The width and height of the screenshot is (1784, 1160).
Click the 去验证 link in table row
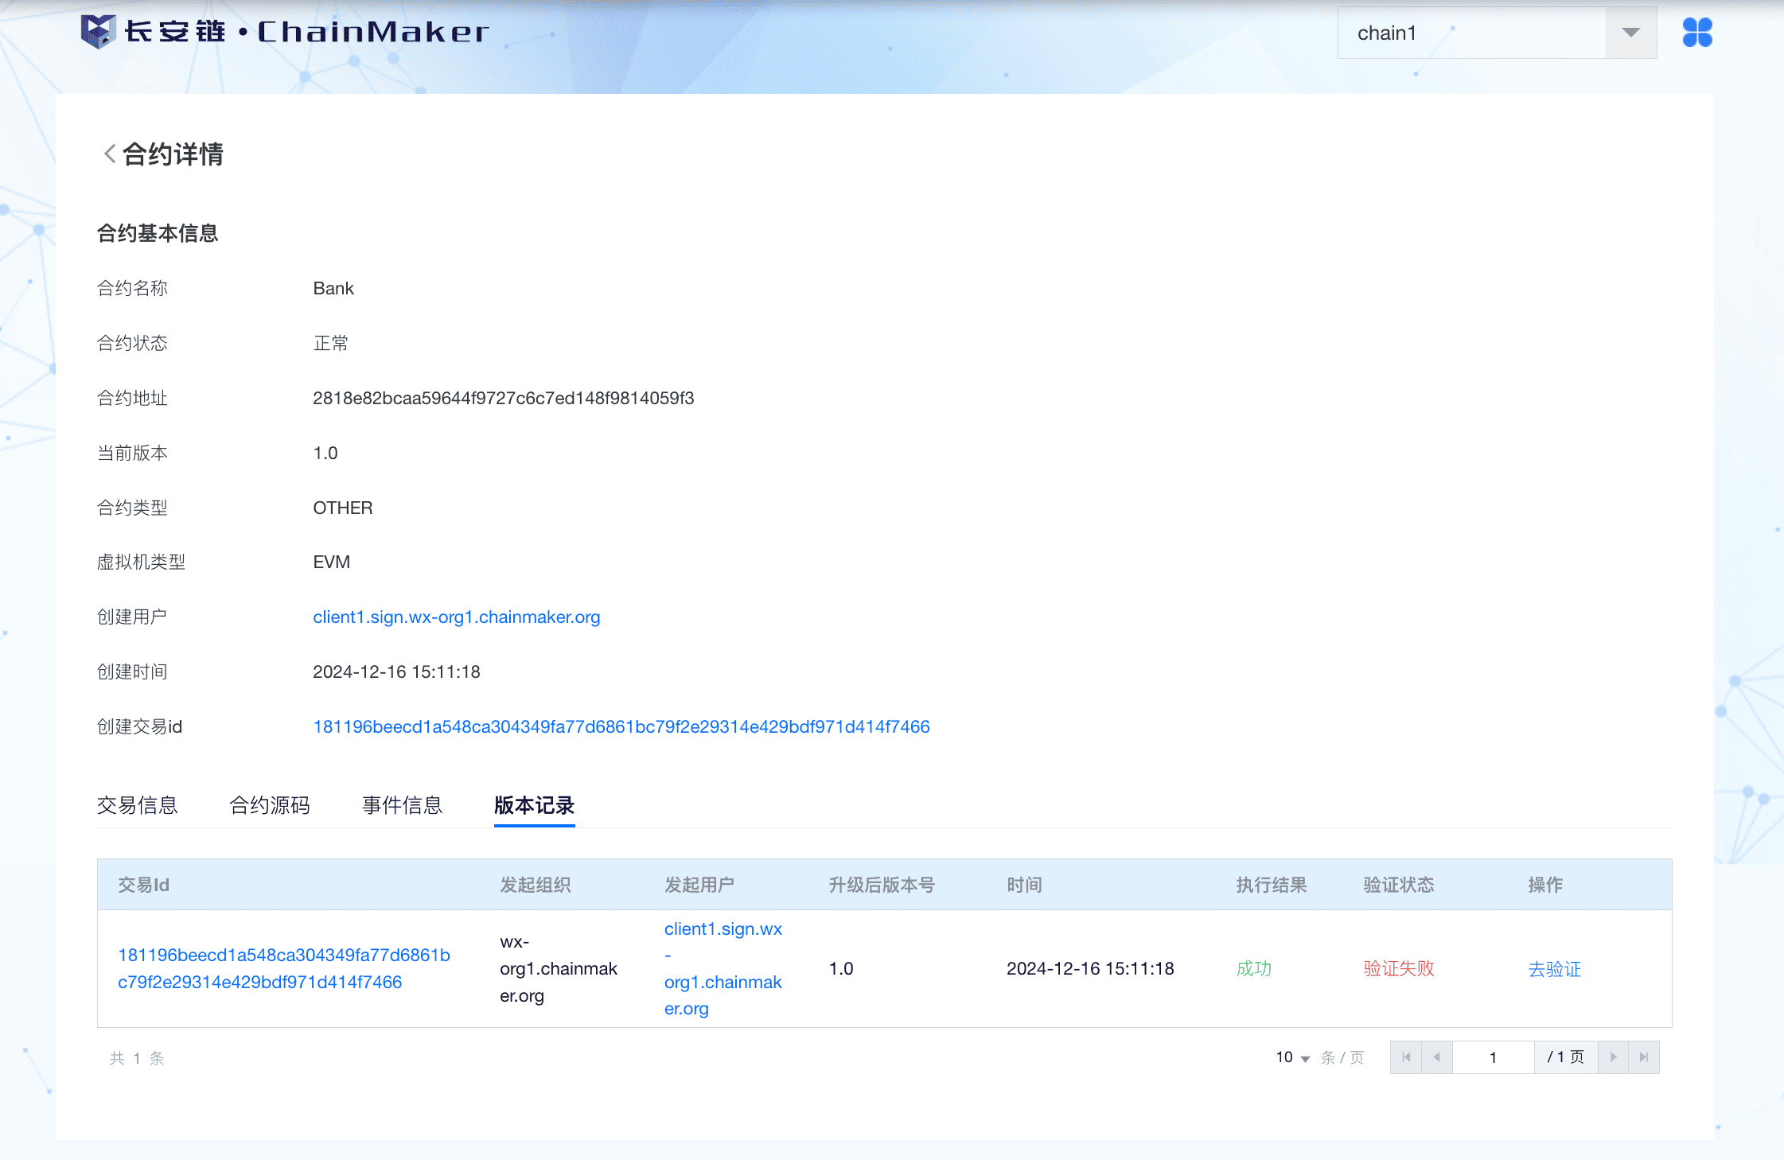[x=1554, y=969]
